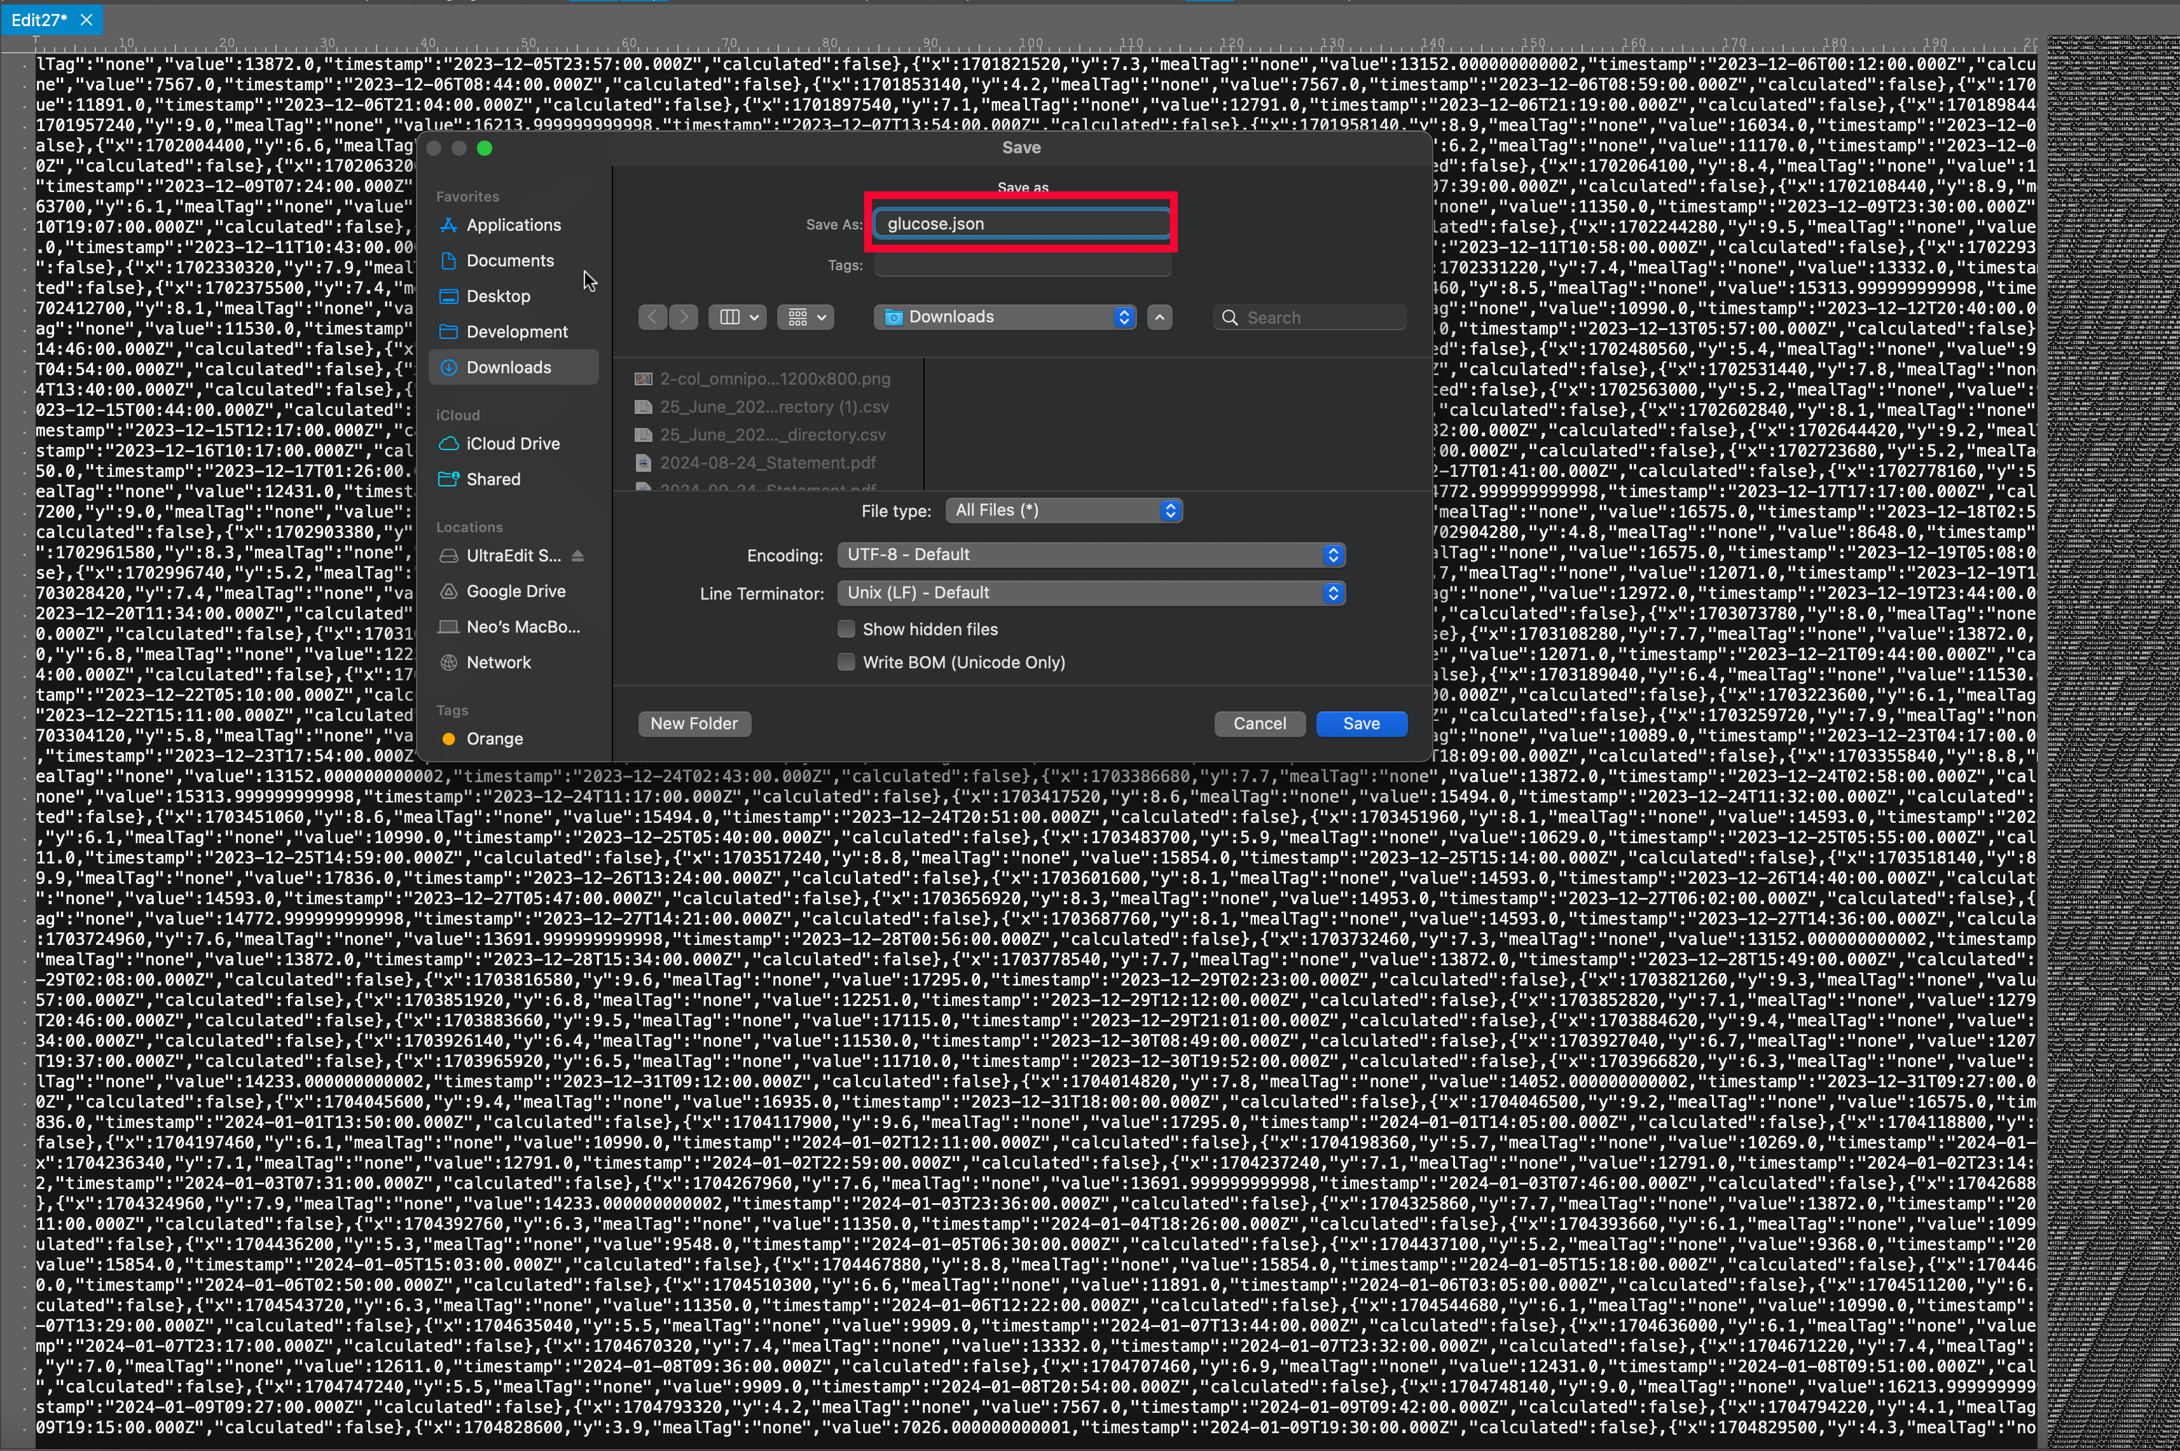Open the File type dropdown
The width and height of the screenshot is (2180, 1451).
click(1063, 511)
